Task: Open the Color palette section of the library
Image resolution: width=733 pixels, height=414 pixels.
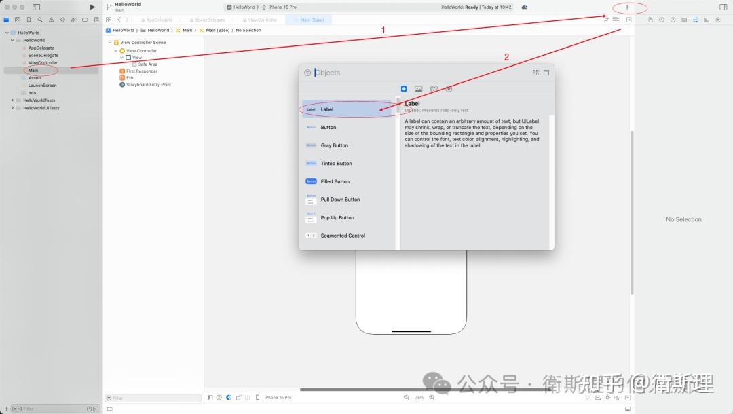Action: click(434, 88)
